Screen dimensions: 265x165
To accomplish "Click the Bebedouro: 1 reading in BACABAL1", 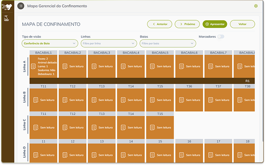I will tap(46, 74).
